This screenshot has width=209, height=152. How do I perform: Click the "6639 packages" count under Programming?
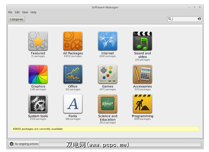tap(142, 119)
